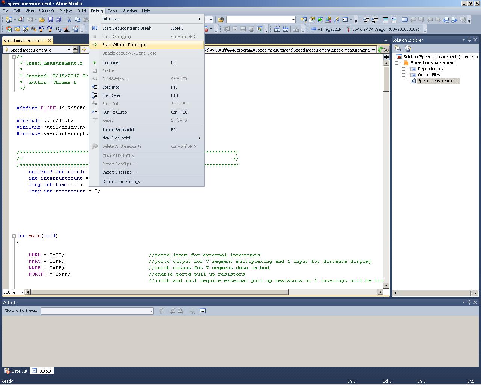Open the Windows submenu in Debug menu
Screen dimensions: 481x385
click(147, 19)
